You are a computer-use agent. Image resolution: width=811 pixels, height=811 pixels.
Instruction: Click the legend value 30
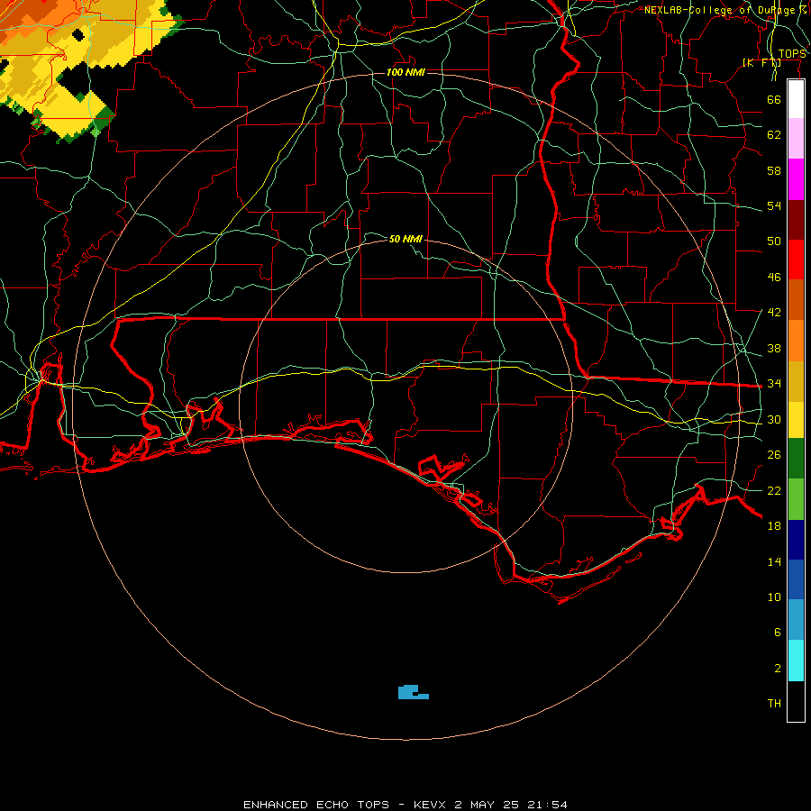(774, 419)
